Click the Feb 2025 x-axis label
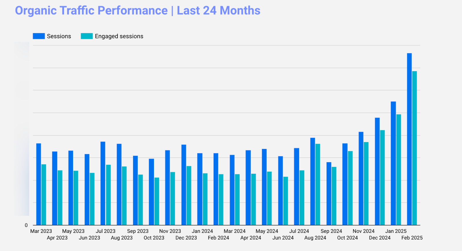The width and height of the screenshot is (462, 251). (412, 238)
